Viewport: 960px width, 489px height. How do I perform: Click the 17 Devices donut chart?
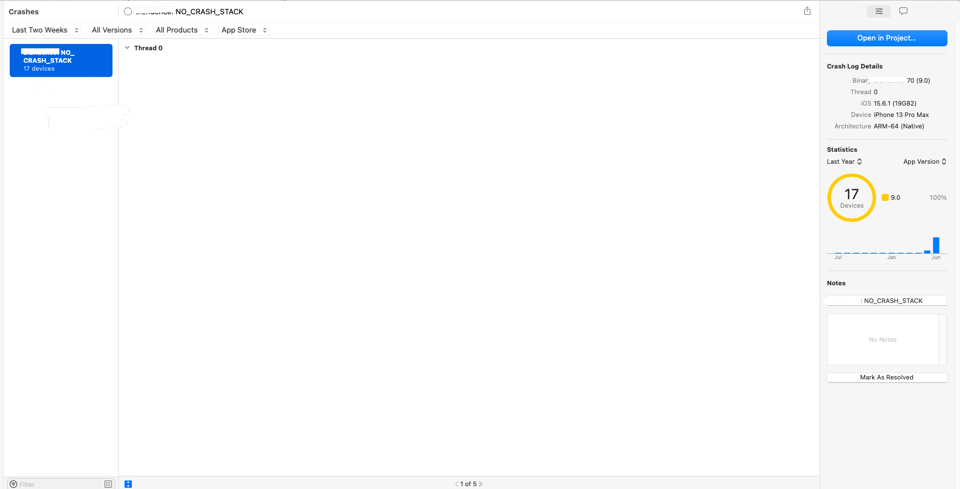pos(851,197)
